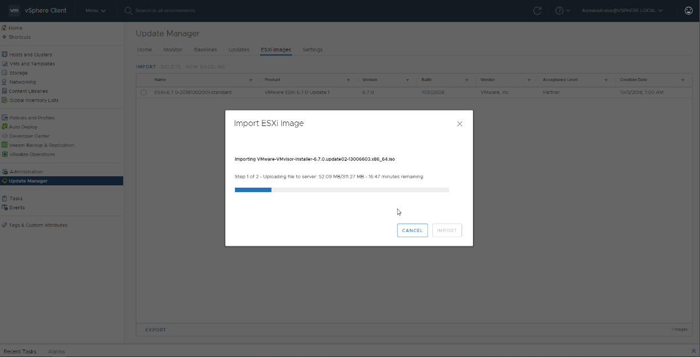The height and width of the screenshot is (357, 700).
Task: Click the Content Libraries icon
Action: [x=5, y=91]
